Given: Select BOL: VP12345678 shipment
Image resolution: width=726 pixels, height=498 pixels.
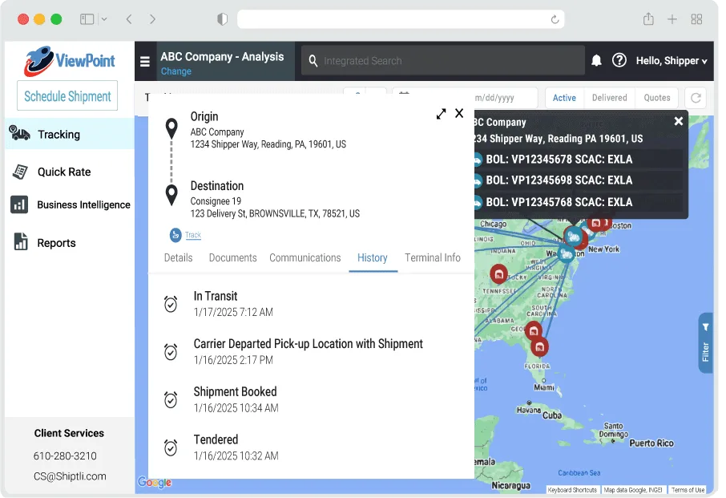Looking at the screenshot, I should tap(579, 160).
